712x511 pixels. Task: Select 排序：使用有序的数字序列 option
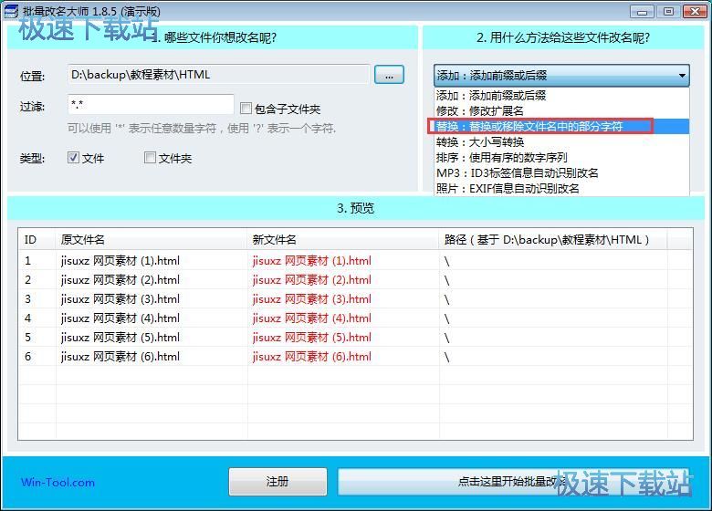point(561,158)
